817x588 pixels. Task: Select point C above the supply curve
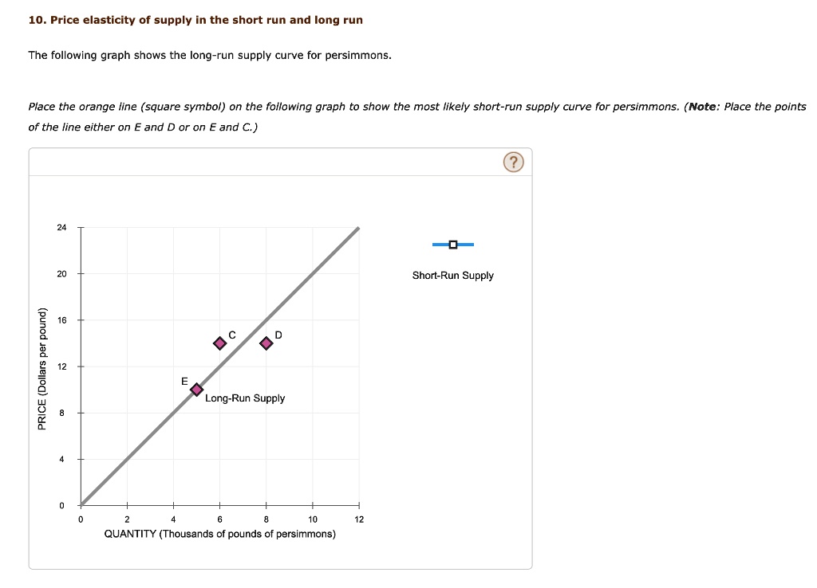[x=221, y=343]
